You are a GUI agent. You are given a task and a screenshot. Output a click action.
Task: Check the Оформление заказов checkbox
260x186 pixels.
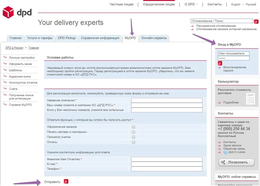click(x=134, y=127)
